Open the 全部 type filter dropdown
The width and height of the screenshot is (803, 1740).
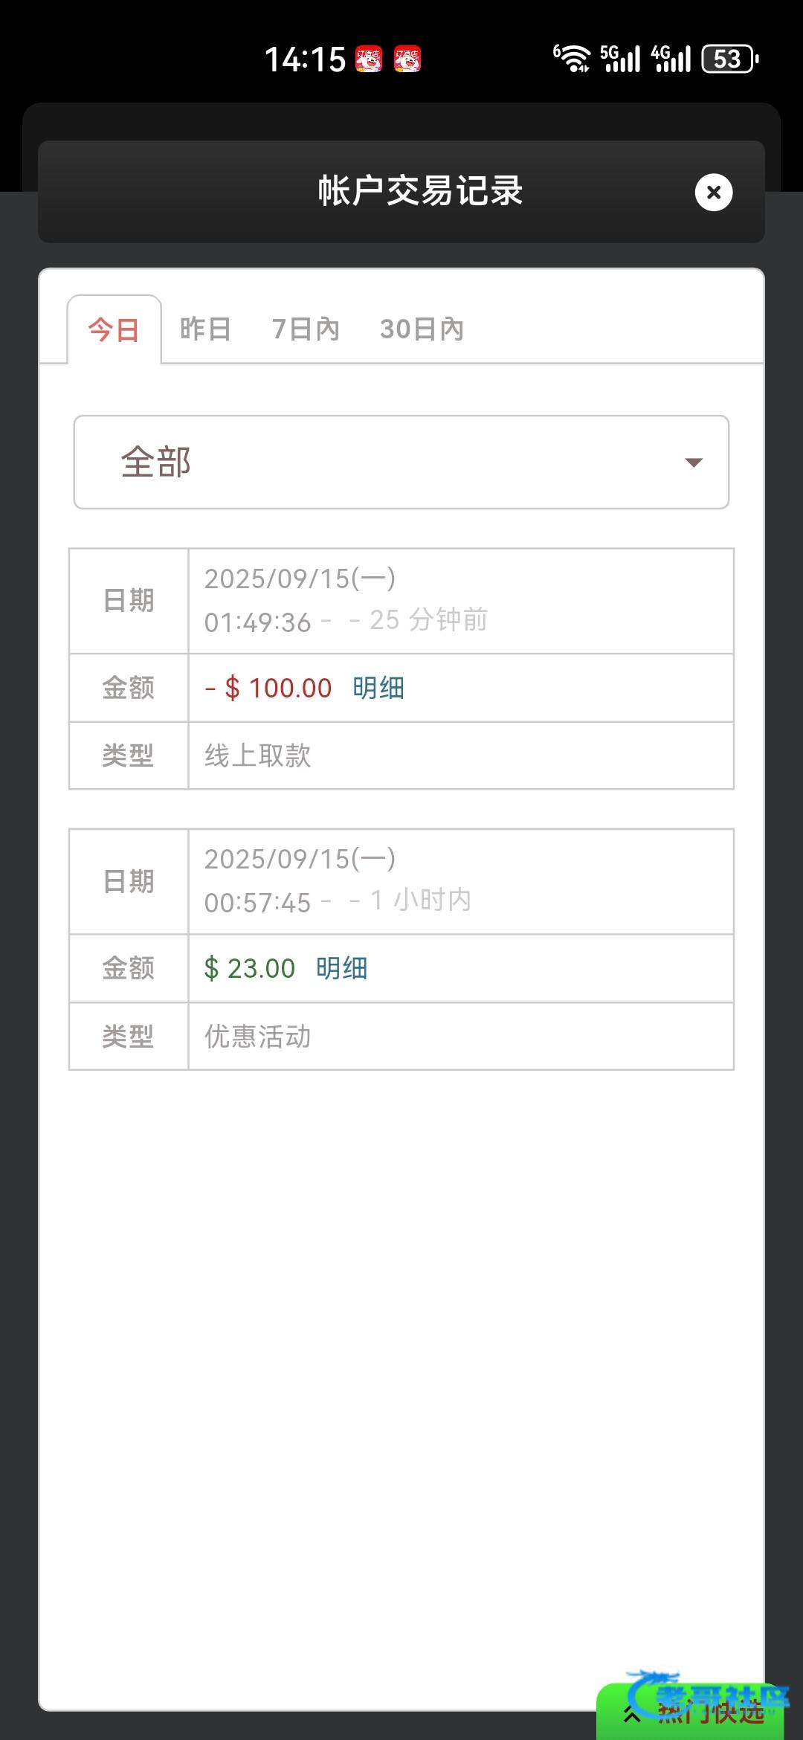tap(401, 462)
